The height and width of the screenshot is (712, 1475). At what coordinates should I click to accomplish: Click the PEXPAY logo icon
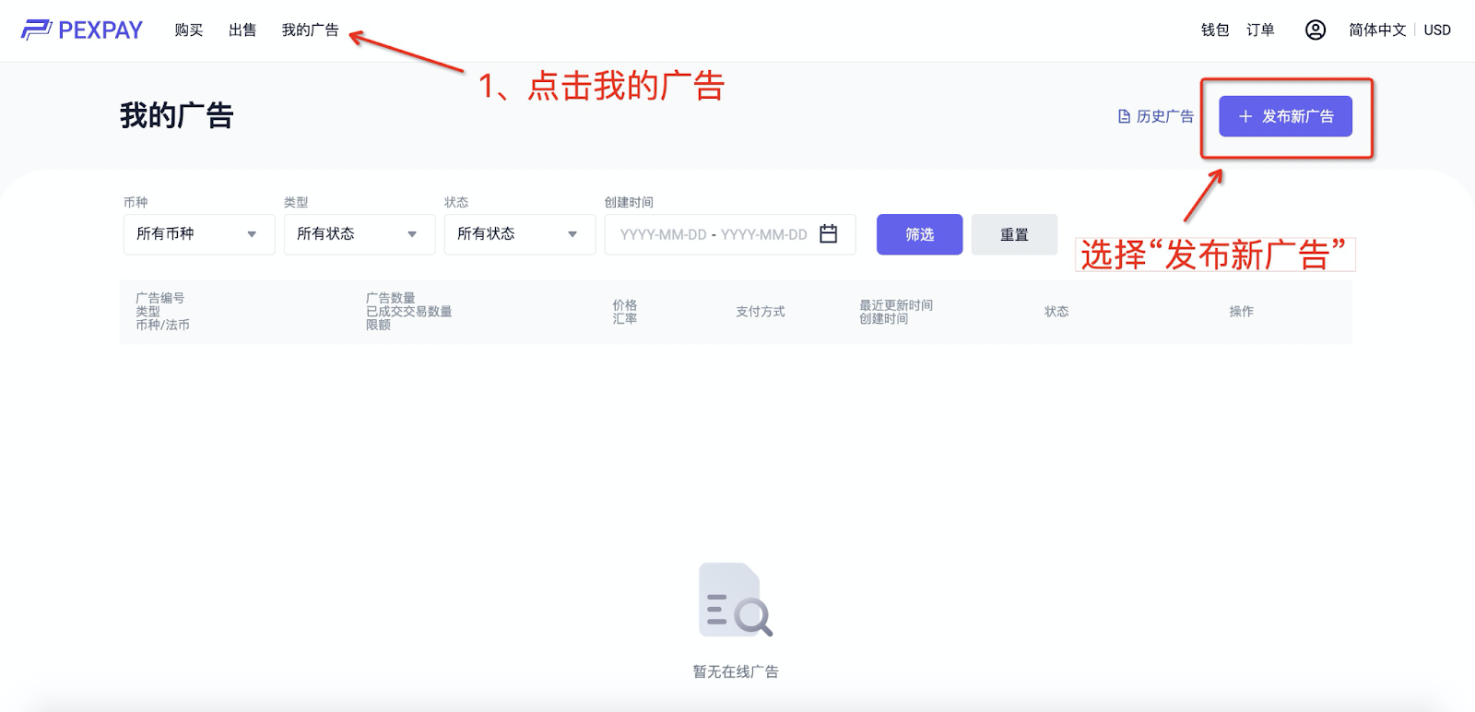pyautogui.click(x=37, y=30)
